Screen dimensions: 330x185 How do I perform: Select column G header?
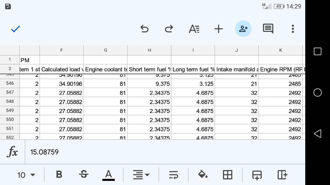pos(105,50)
